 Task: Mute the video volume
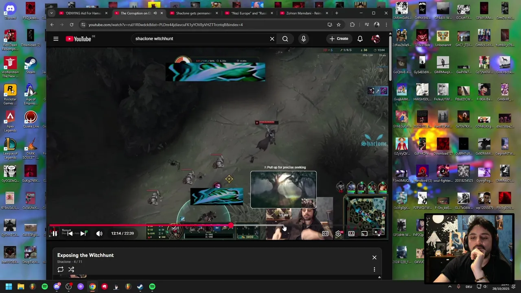99,234
